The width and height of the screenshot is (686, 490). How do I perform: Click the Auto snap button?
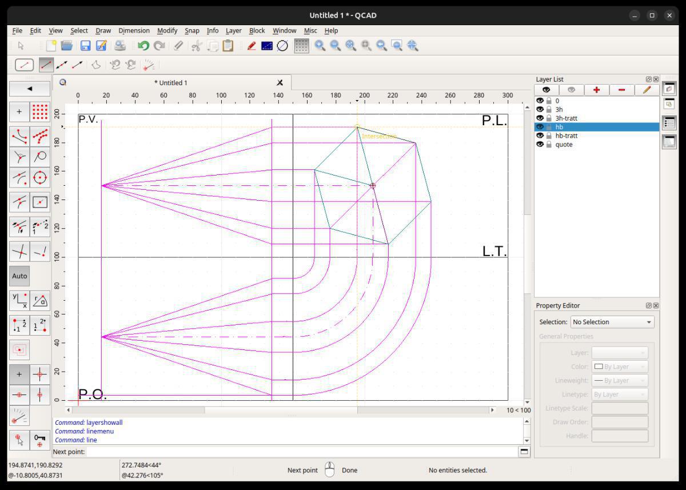(x=19, y=276)
